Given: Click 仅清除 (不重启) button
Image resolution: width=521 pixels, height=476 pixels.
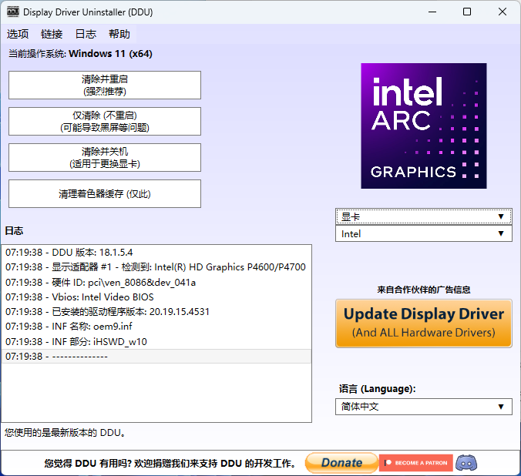Looking at the screenshot, I should point(105,121).
